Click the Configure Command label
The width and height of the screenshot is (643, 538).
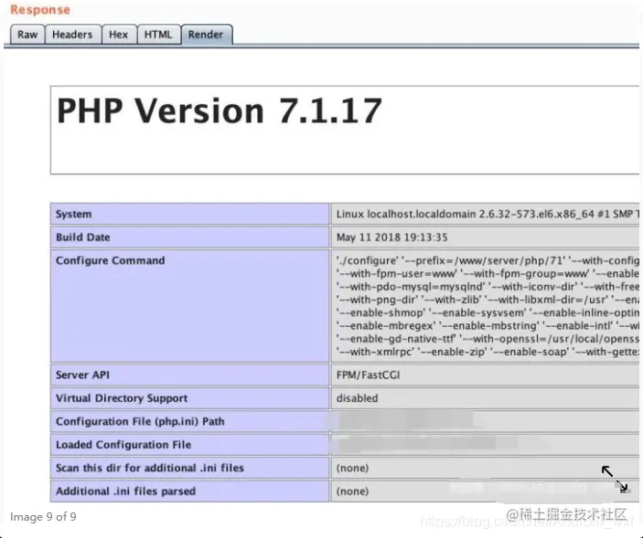click(x=111, y=261)
